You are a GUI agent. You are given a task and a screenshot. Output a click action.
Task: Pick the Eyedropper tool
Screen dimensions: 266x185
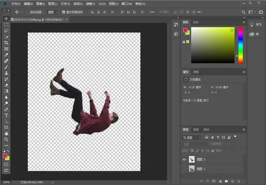tap(6, 55)
